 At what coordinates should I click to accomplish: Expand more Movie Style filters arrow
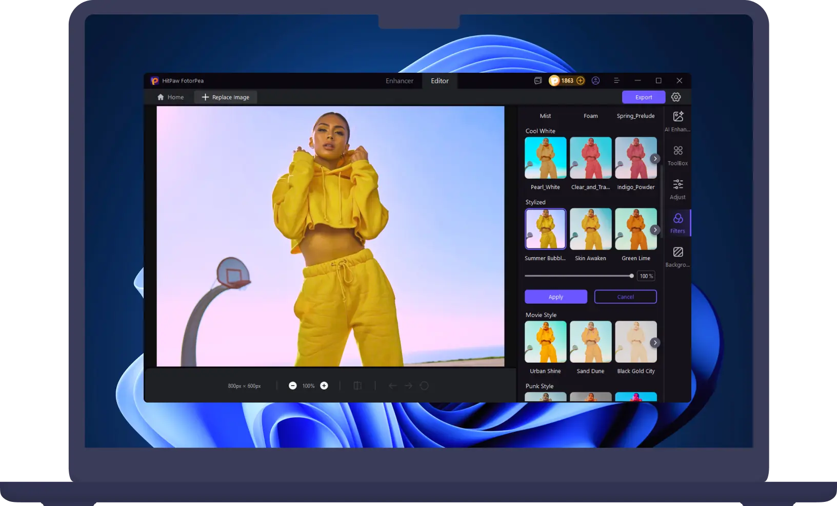[x=654, y=343]
